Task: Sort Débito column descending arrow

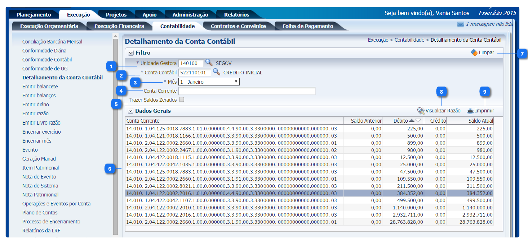Action: coord(418,121)
